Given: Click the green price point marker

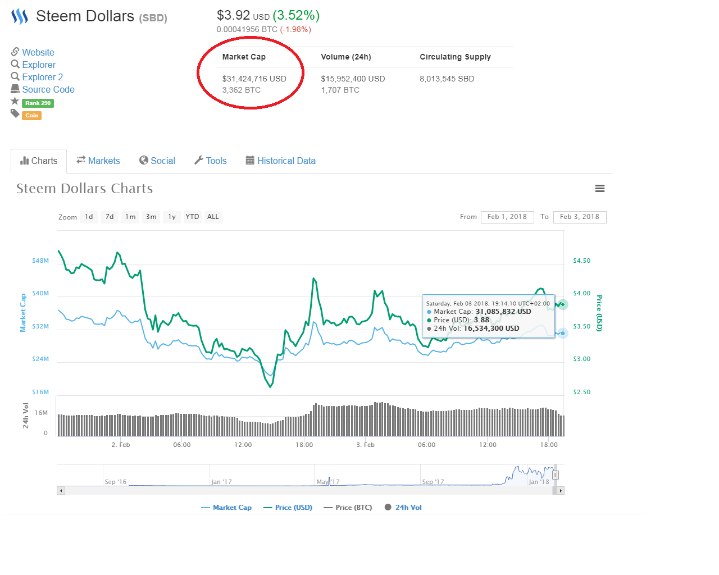Looking at the screenshot, I should (x=562, y=304).
